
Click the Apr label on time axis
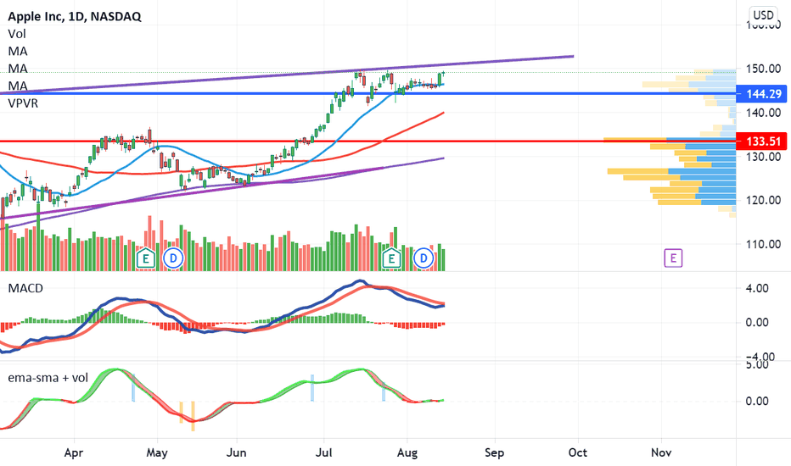[74, 453]
